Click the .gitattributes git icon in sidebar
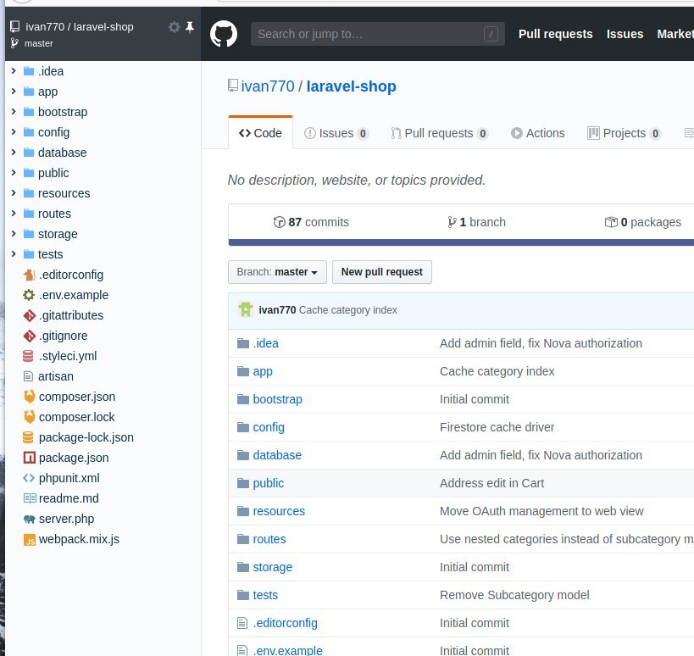694x656 pixels. (x=29, y=315)
